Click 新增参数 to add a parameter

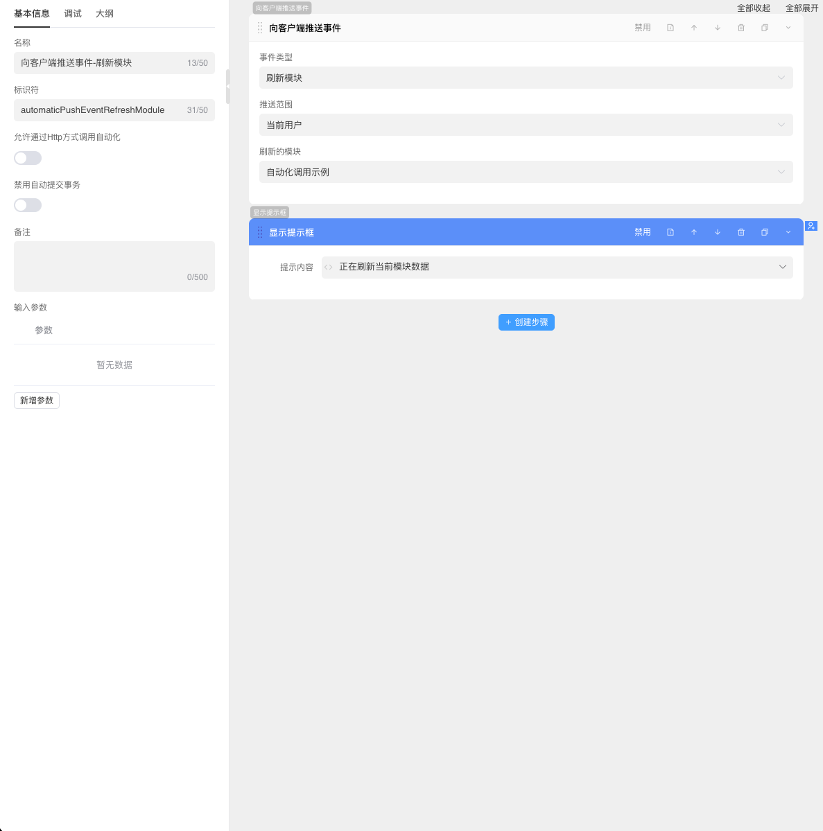(x=36, y=400)
